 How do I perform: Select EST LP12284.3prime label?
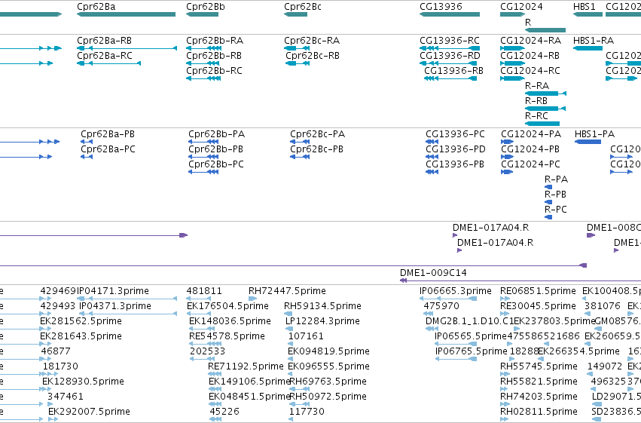tap(322, 321)
